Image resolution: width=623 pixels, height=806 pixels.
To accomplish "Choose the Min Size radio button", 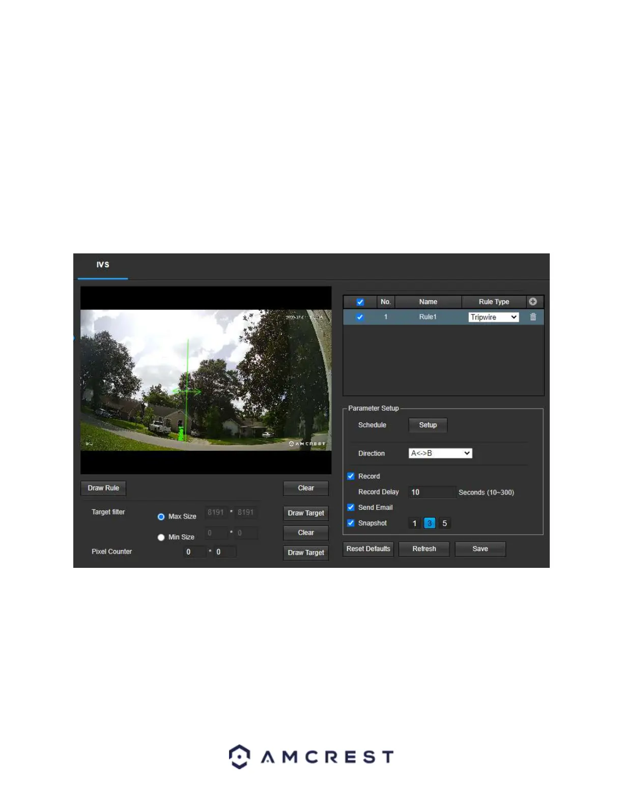I will 161,537.
